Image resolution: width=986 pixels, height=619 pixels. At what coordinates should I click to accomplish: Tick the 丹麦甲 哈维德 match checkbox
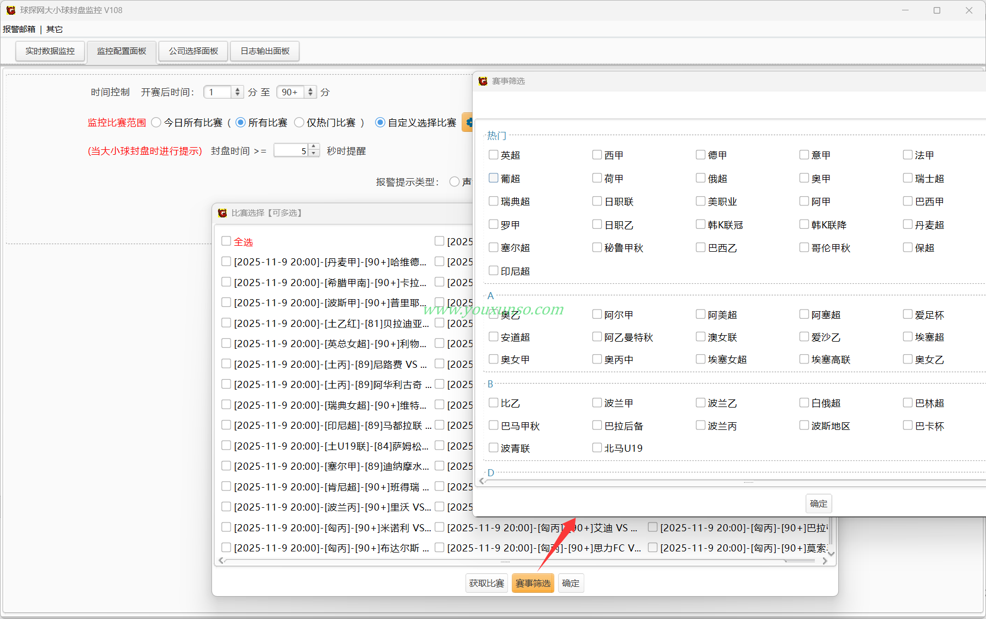pyautogui.click(x=226, y=262)
